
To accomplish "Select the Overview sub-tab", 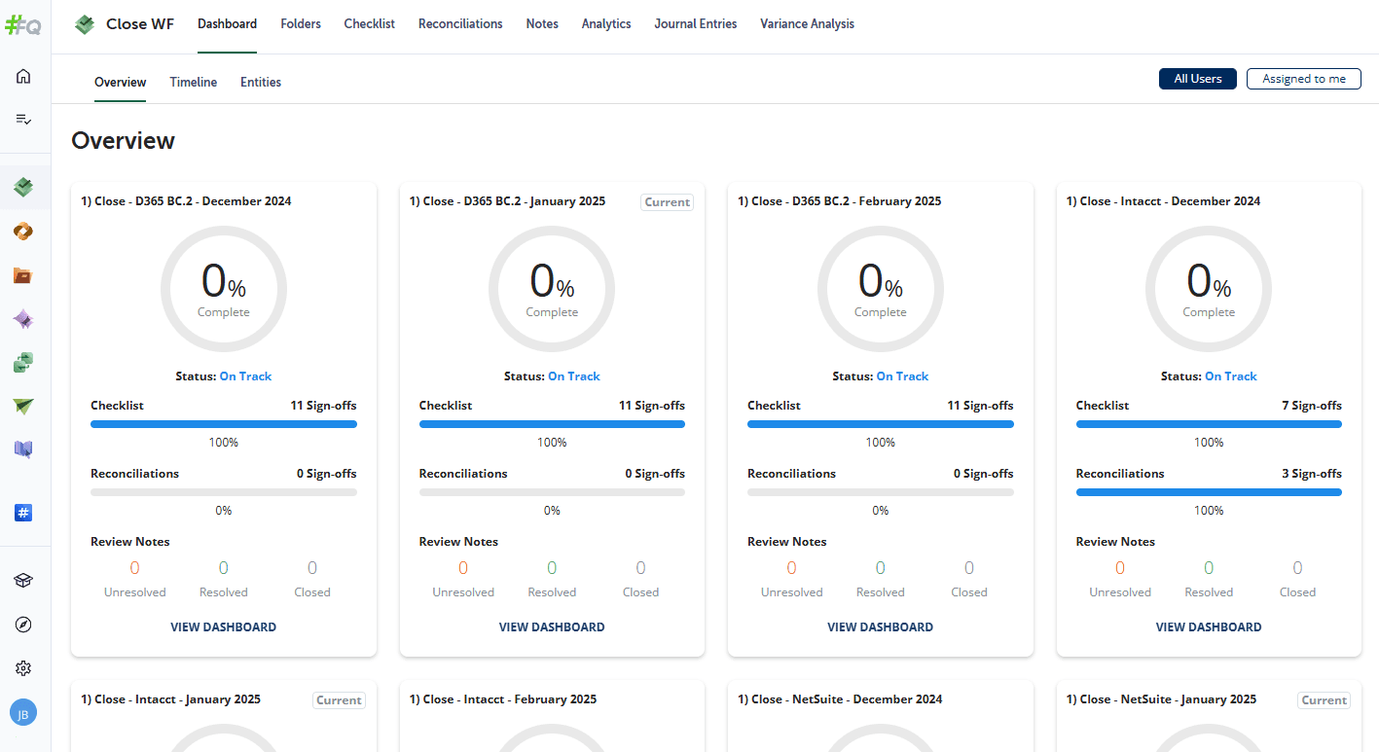I will point(121,83).
